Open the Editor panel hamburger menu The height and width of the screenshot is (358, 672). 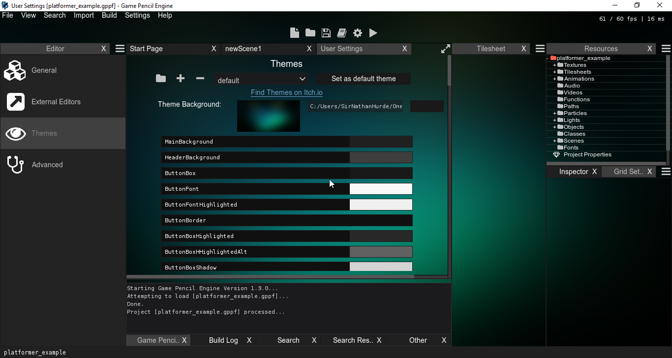click(x=120, y=49)
